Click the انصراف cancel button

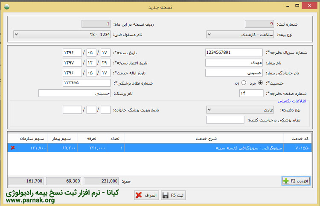click(146, 196)
